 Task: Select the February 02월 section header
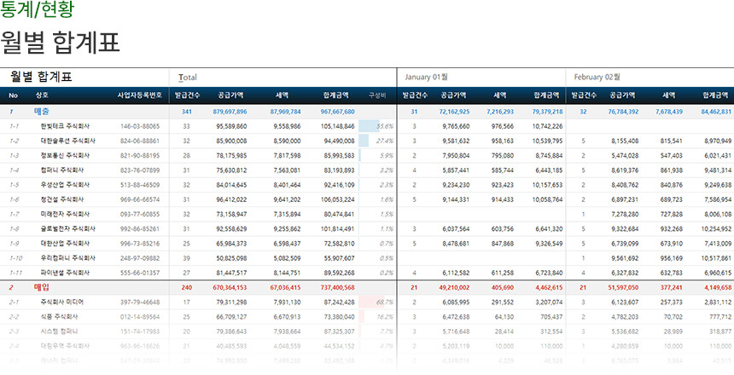pyautogui.click(x=597, y=77)
